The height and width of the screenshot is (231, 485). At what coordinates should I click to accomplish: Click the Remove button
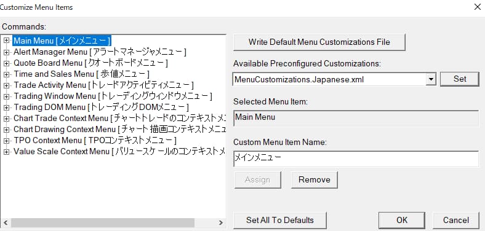pos(315,180)
